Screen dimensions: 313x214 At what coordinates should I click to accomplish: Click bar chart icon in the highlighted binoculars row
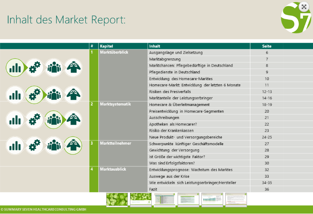pos(15,146)
